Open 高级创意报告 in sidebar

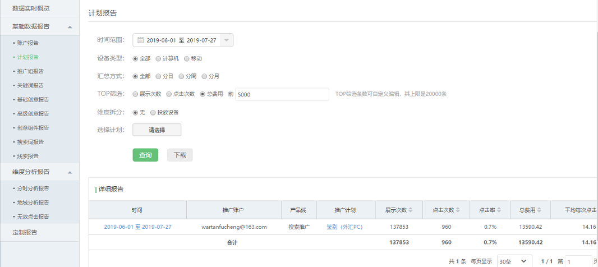pyautogui.click(x=33, y=114)
